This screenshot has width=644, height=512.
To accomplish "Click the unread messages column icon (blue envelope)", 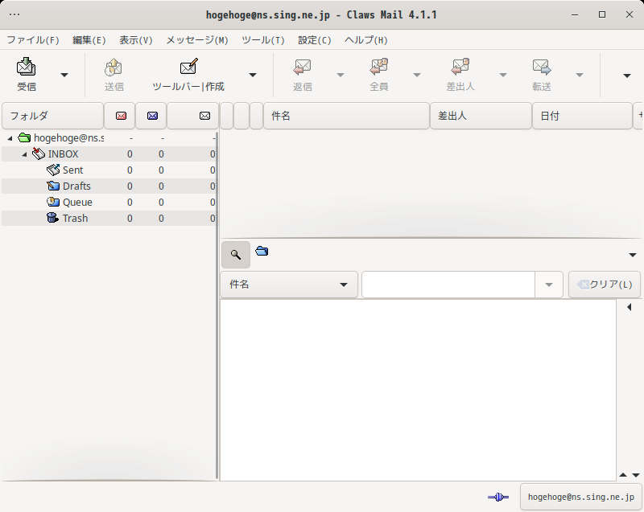I will point(152,116).
